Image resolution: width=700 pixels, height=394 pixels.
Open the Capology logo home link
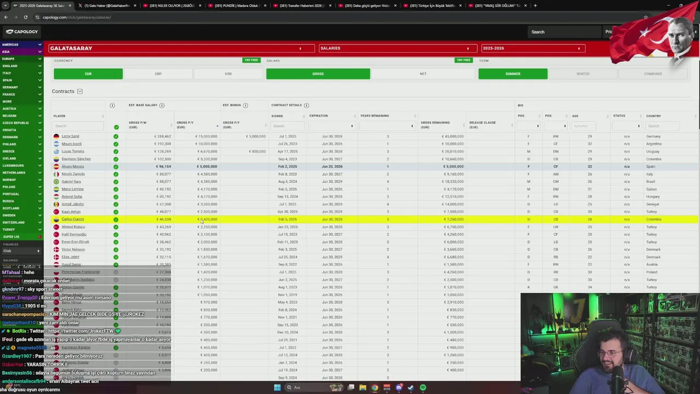pos(22,32)
